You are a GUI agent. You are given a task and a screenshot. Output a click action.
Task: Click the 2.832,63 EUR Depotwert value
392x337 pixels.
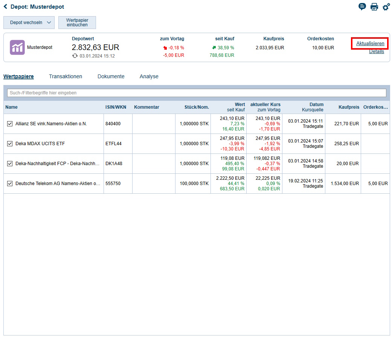[96, 47]
